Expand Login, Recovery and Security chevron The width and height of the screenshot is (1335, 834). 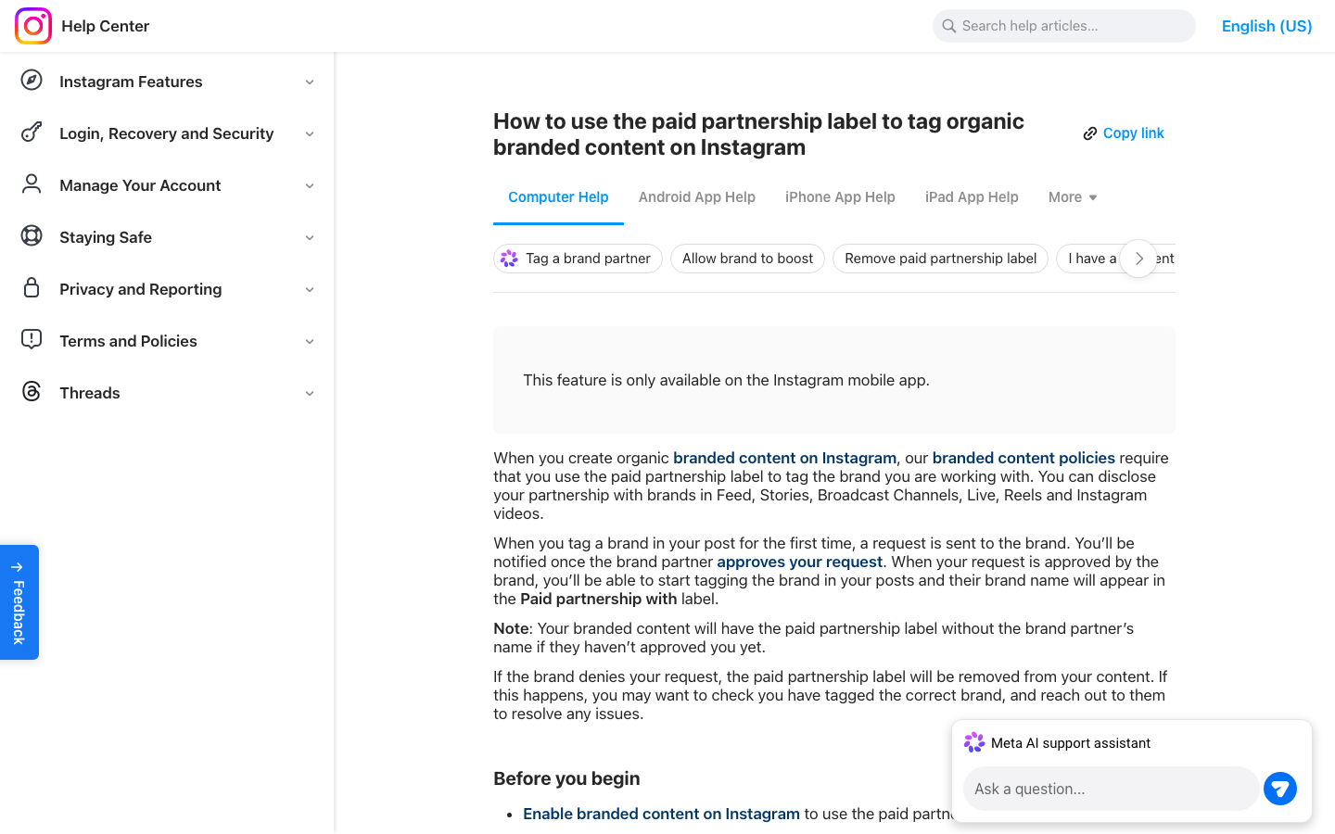tap(310, 133)
